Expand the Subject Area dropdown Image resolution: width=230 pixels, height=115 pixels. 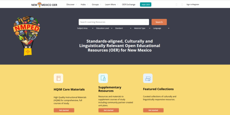pyautogui.click(x=85, y=28)
